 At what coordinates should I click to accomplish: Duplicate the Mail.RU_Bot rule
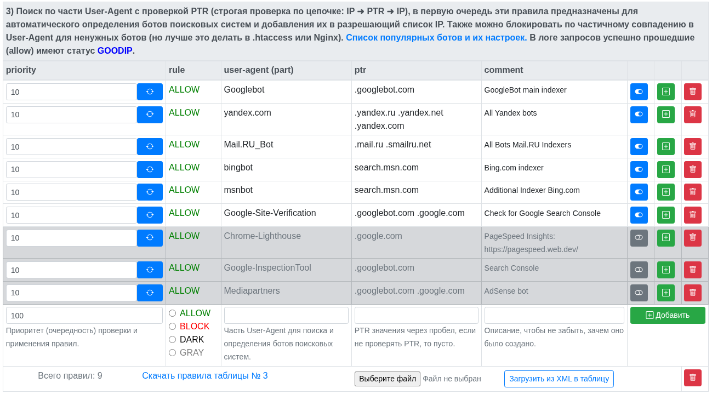click(665, 146)
